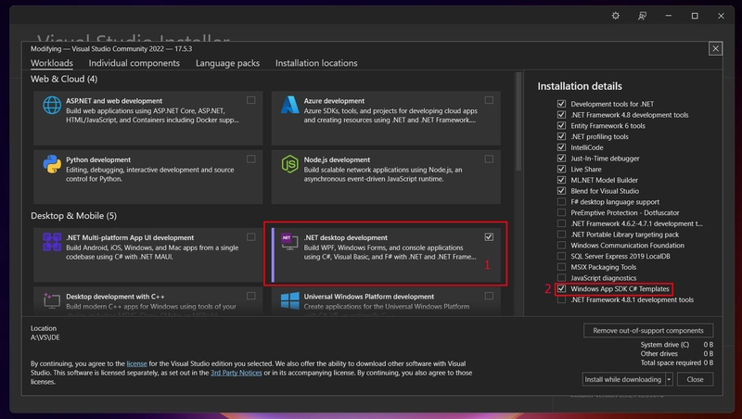
Task: Check .NET Framework 4.6.2-4.7.1 development tools
Action: click(561, 223)
